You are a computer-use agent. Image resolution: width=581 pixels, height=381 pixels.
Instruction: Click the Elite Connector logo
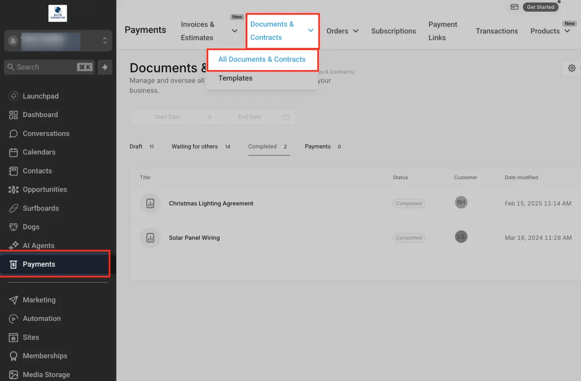tap(58, 14)
